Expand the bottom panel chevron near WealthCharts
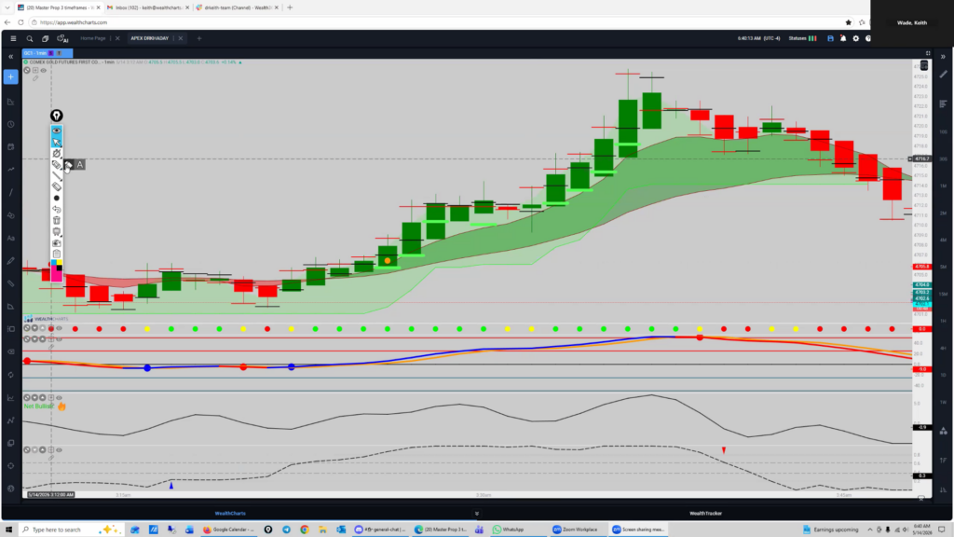This screenshot has width=954, height=537. (476, 514)
